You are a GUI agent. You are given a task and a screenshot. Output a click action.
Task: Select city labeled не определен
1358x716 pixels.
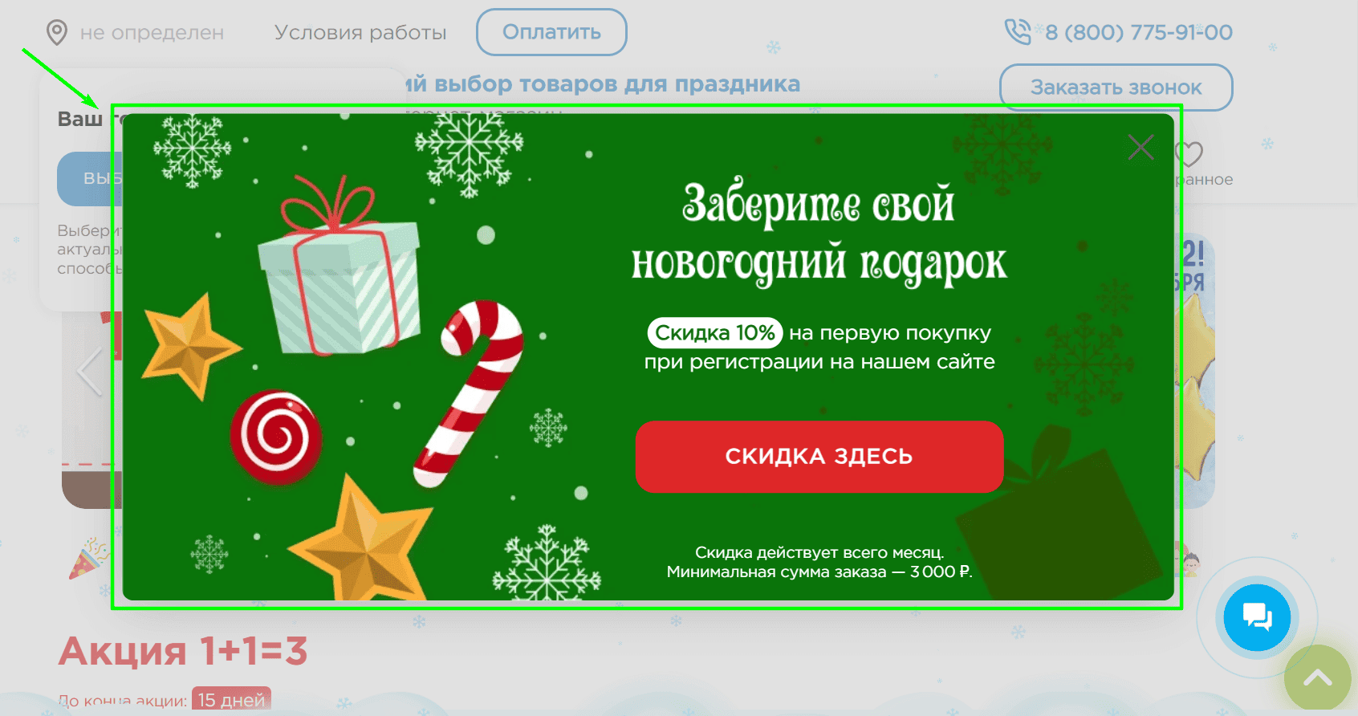pyautogui.click(x=152, y=33)
